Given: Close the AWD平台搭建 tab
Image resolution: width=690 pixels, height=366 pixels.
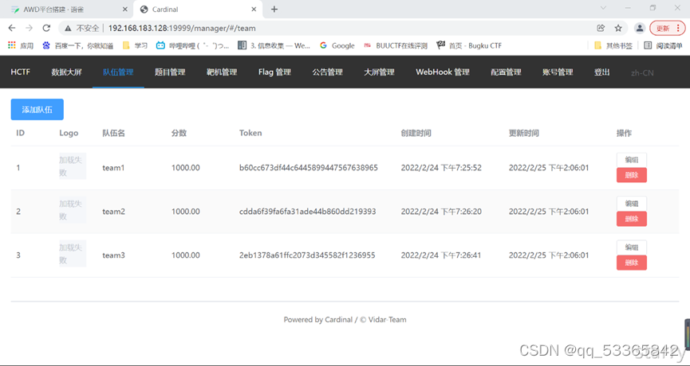Looking at the screenshot, I should pyautogui.click(x=125, y=10).
